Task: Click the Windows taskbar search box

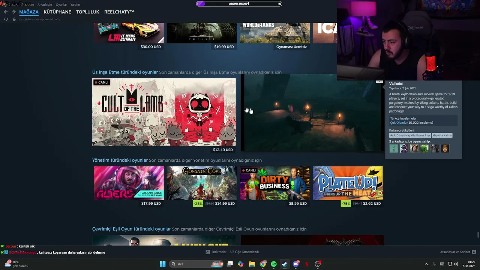Action: click(197, 264)
